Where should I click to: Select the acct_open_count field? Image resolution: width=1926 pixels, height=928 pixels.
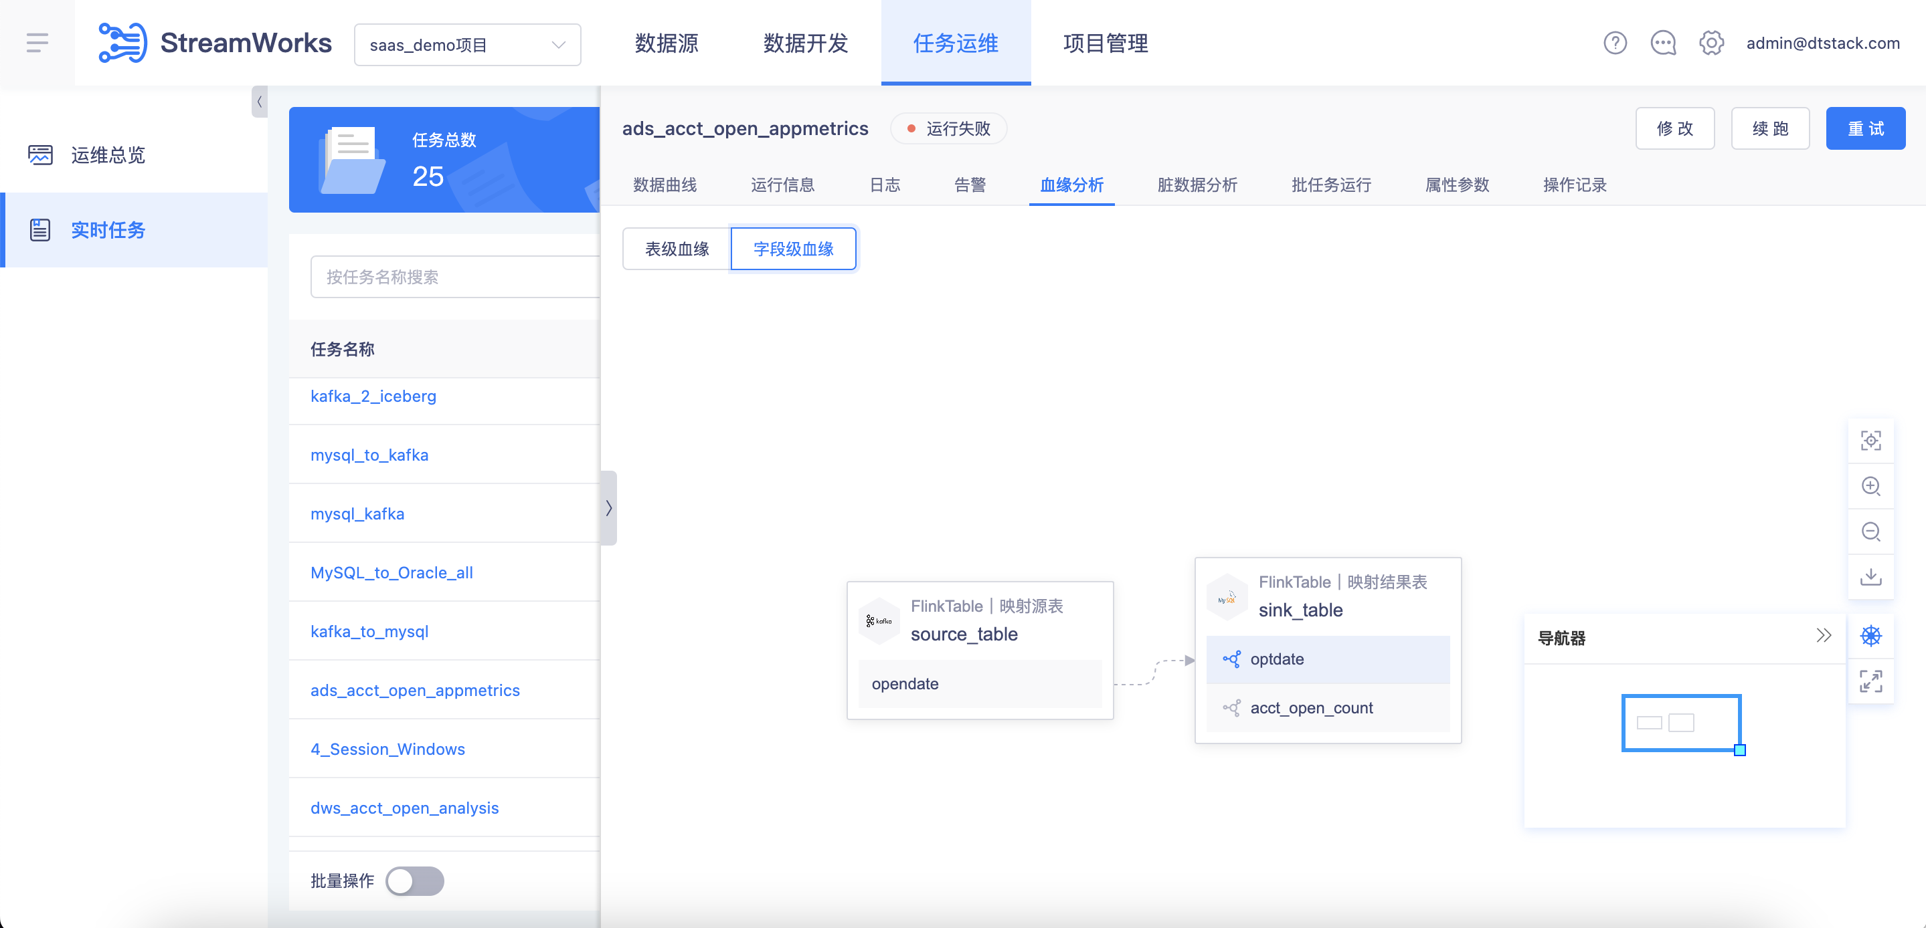pos(1328,707)
